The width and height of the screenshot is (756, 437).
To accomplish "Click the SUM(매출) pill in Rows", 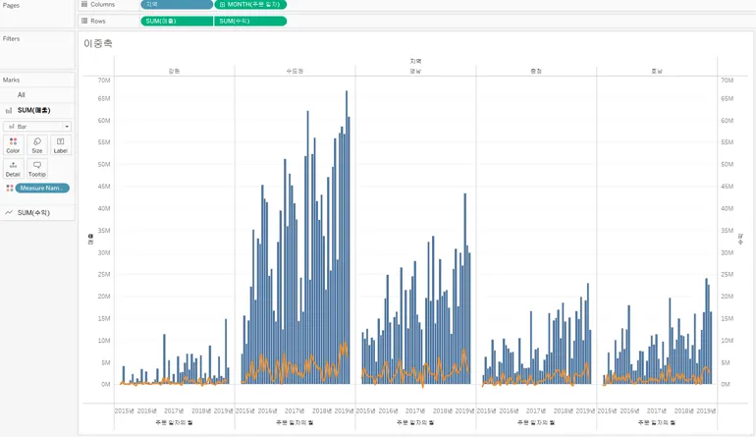I will 177,22.
